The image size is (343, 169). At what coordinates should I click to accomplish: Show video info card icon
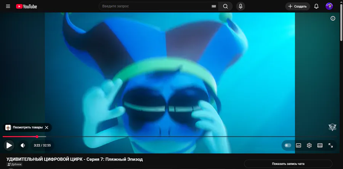click(x=333, y=18)
